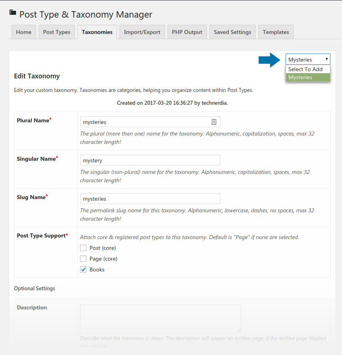Image resolution: width=342 pixels, height=355 pixels.
Task: Select the Taxonomies tab
Action: (x=97, y=32)
